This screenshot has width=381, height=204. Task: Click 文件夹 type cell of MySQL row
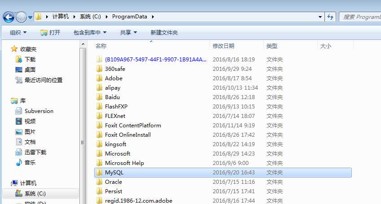point(275,173)
